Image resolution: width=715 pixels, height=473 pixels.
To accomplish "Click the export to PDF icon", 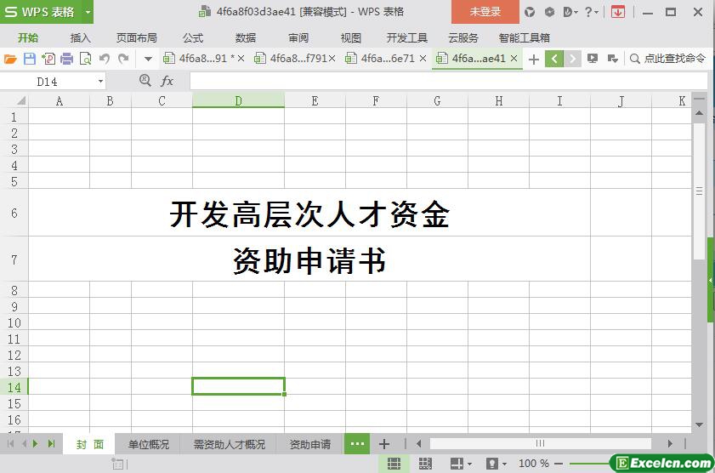I will (x=48, y=59).
